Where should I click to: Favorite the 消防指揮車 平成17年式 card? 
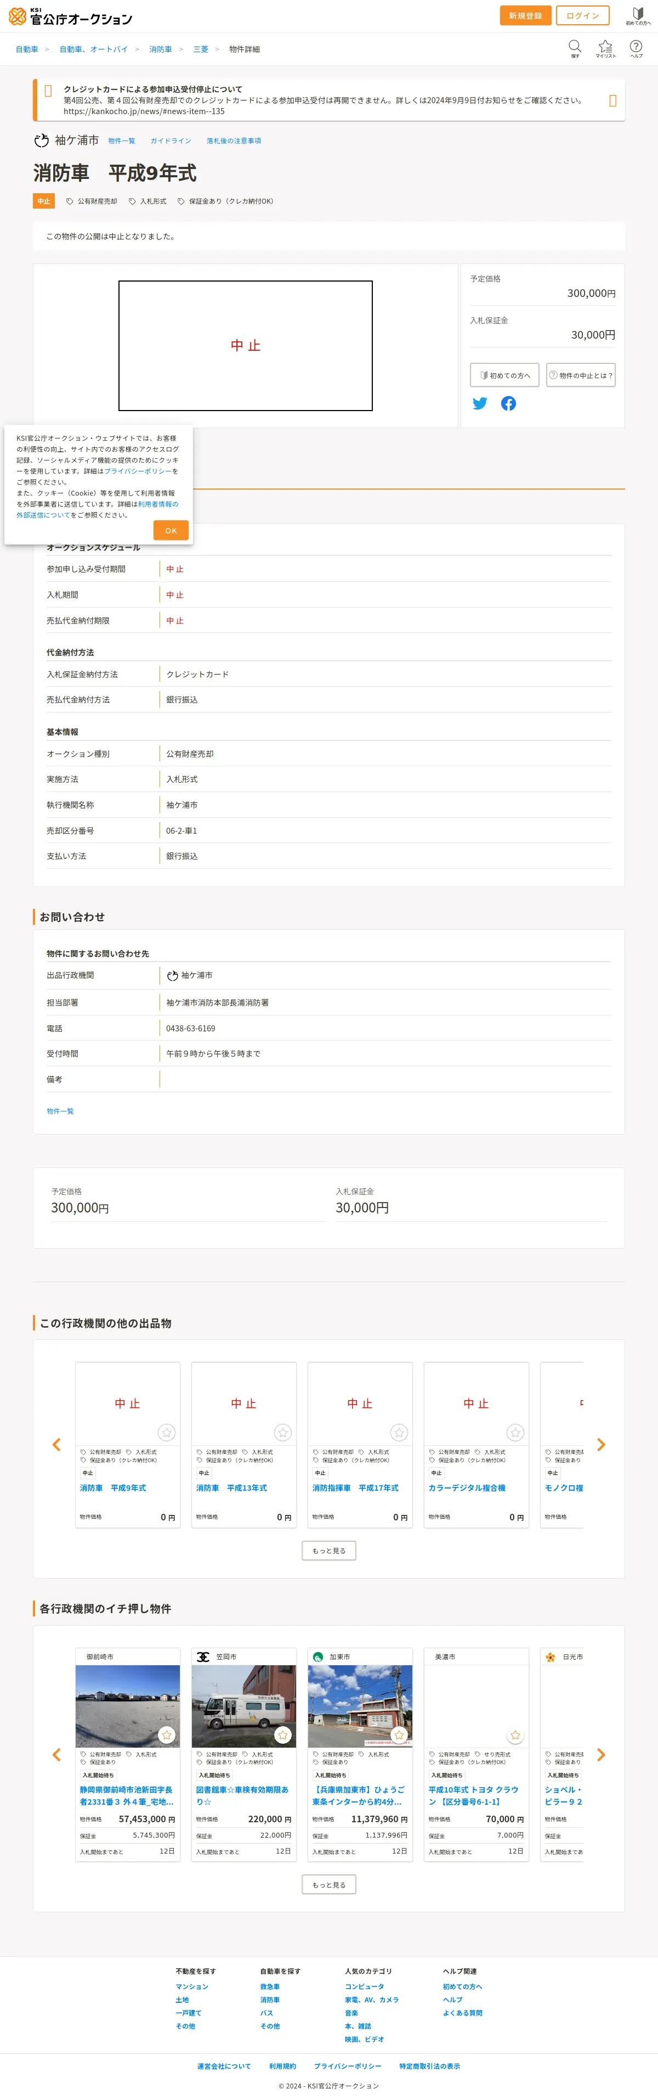click(x=399, y=1431)
